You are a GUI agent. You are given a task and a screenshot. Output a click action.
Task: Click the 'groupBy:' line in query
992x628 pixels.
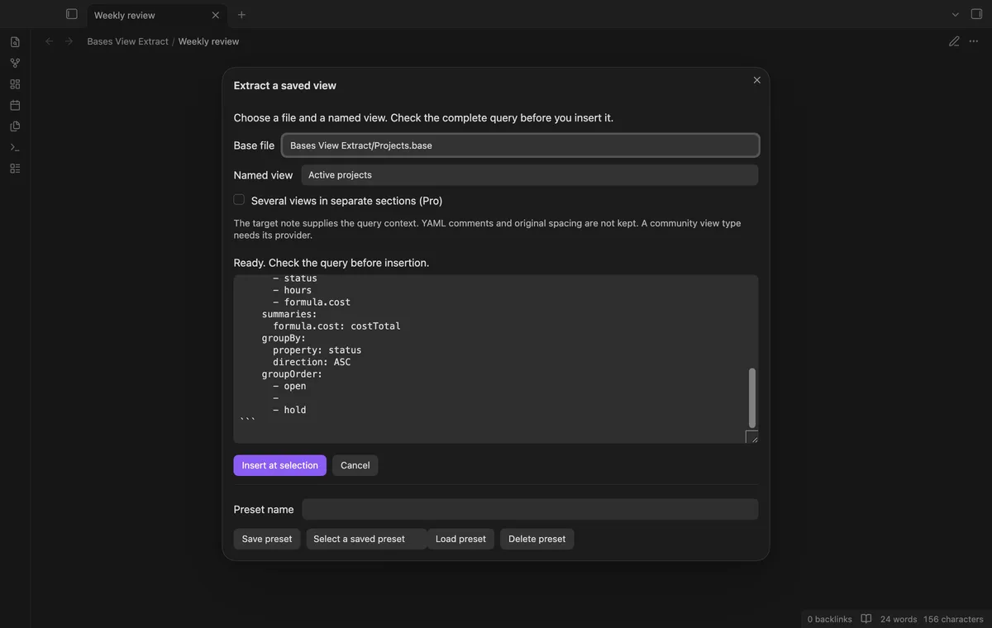pyautogui.click(x=284, y=338)
